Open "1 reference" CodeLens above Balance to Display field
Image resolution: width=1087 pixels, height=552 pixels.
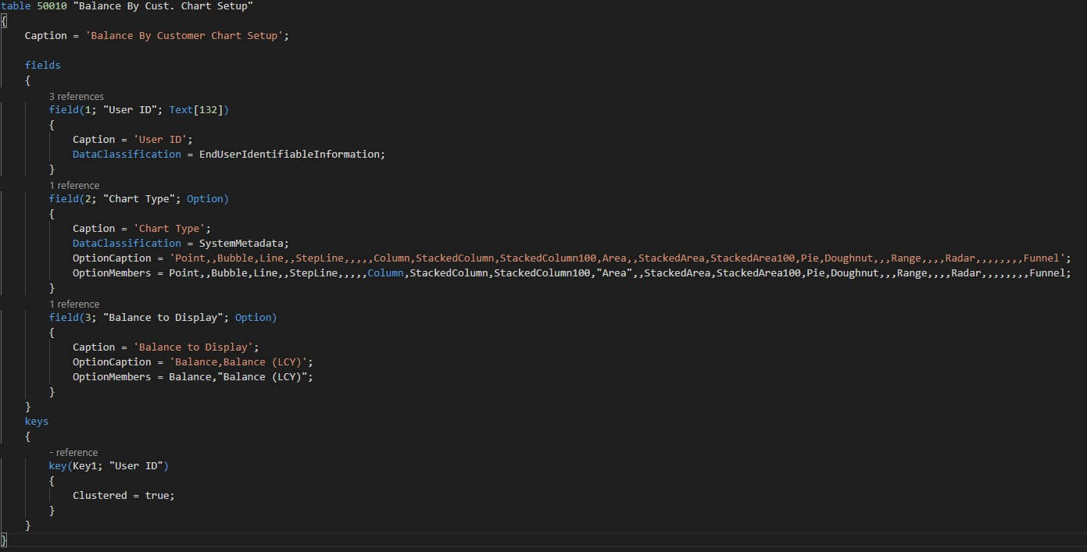[74, 304]
